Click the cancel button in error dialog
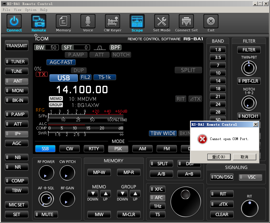This screenshot has width=270, height=223. [x=244, y=157]
